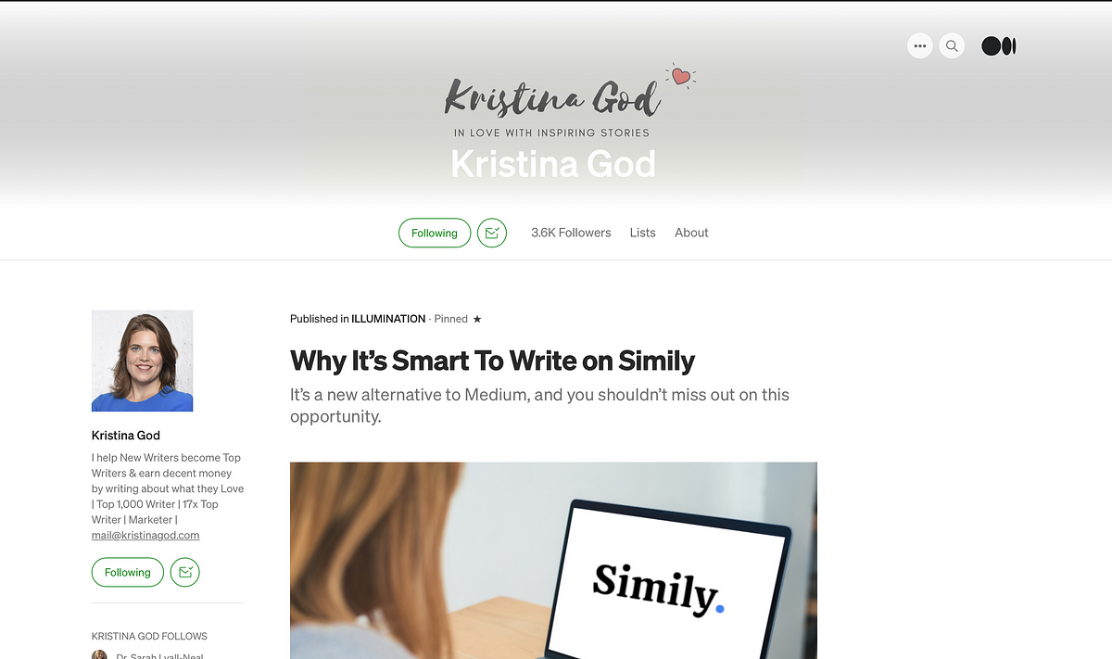The height and width of the screenshot is (659, 1112).
Task: Click sidebar email subscribe icon
Action: (185, 572)
